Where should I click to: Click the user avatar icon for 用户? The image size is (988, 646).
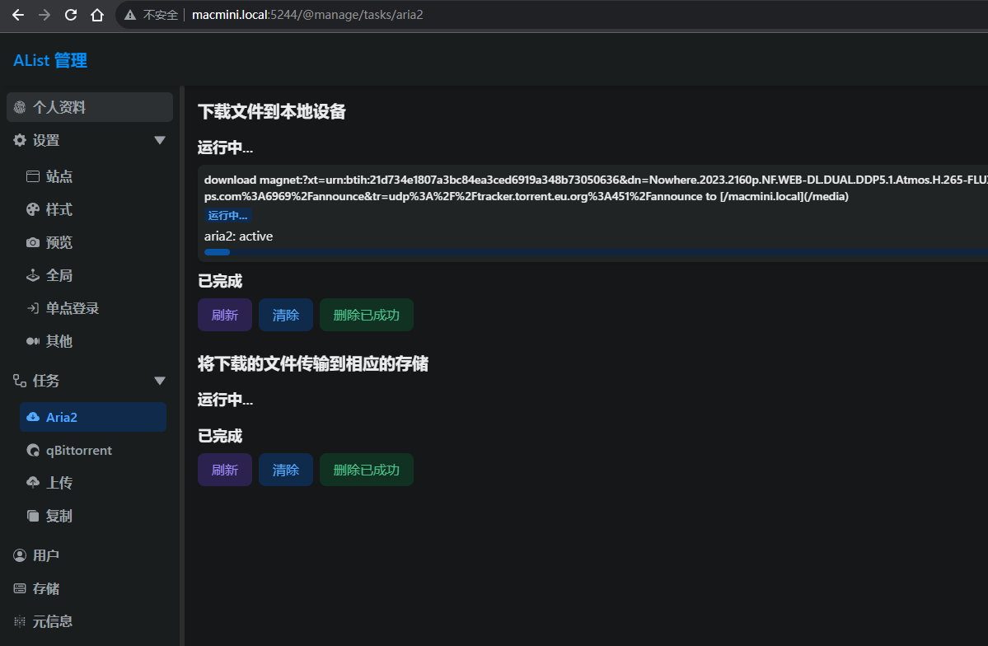(20, 555)
